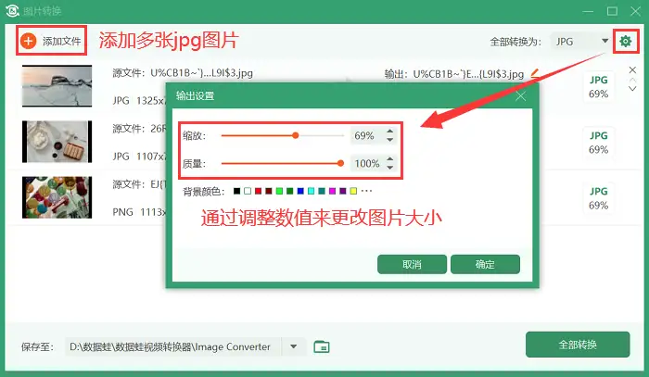This screenshot has height=377, width=649.
Task: Select the colorful thumbnail of the PNG file
Action: pos(57,197)
